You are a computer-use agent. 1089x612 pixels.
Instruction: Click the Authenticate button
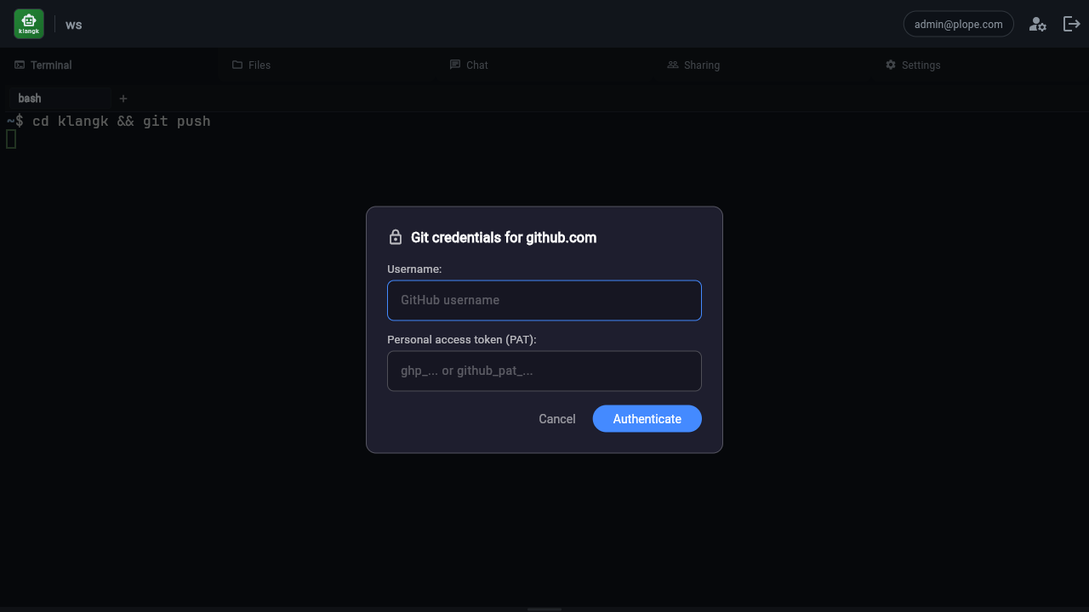coord(647,419)
